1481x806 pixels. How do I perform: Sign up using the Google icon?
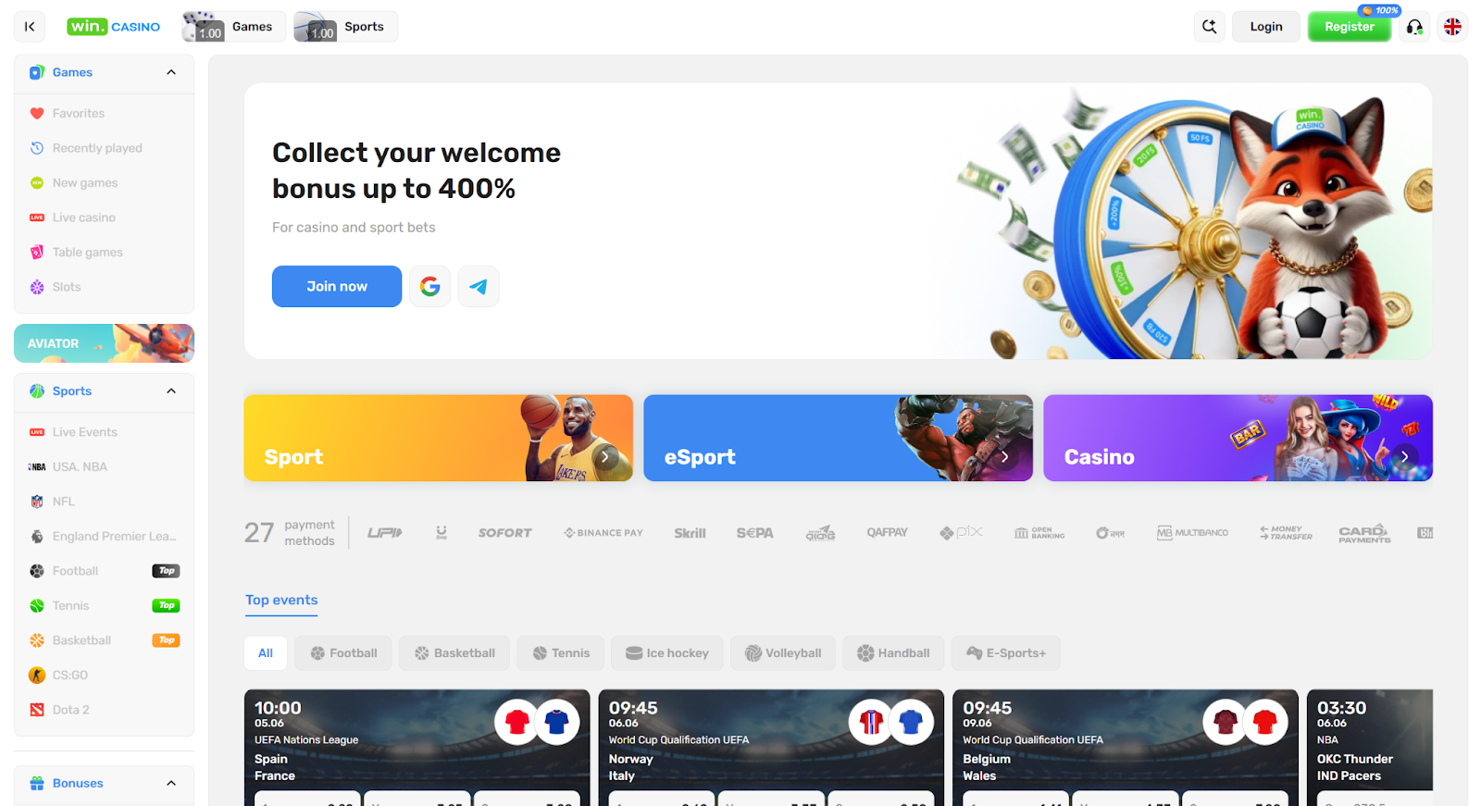[430, 287]
